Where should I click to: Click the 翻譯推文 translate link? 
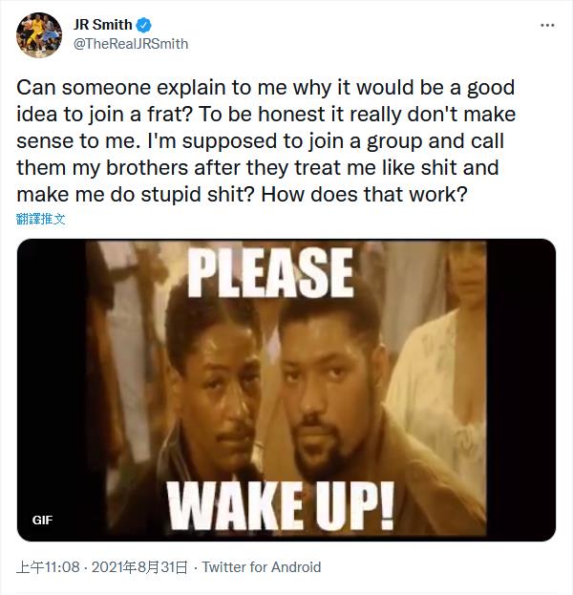[x=42, y=219]
